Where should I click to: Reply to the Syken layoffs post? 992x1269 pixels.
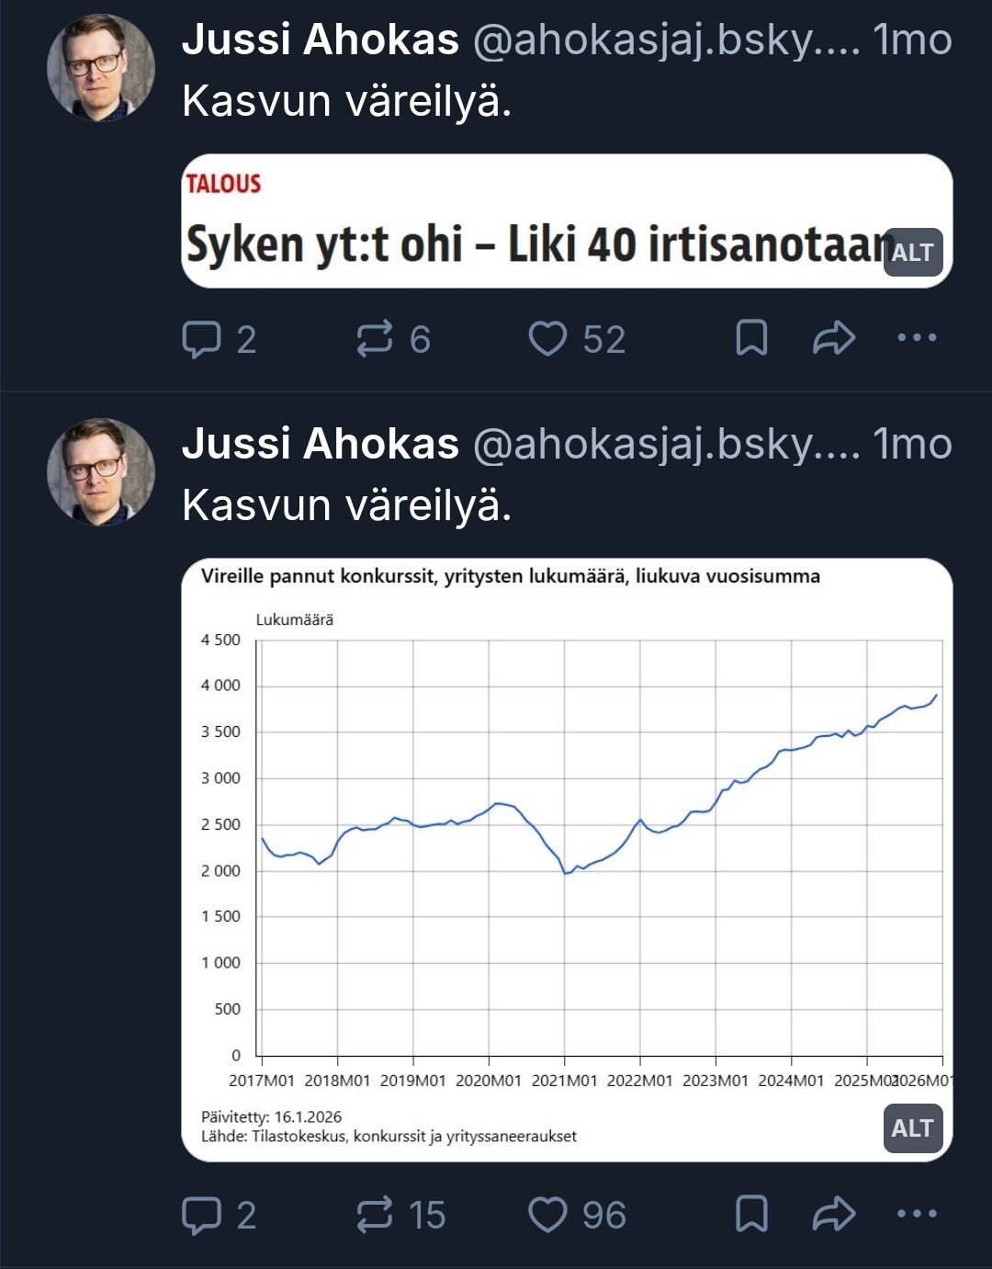pyautogui.click(x=202, y=339)
